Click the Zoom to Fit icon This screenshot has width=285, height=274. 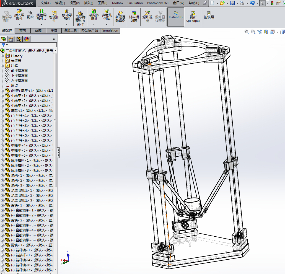point(247,32)
